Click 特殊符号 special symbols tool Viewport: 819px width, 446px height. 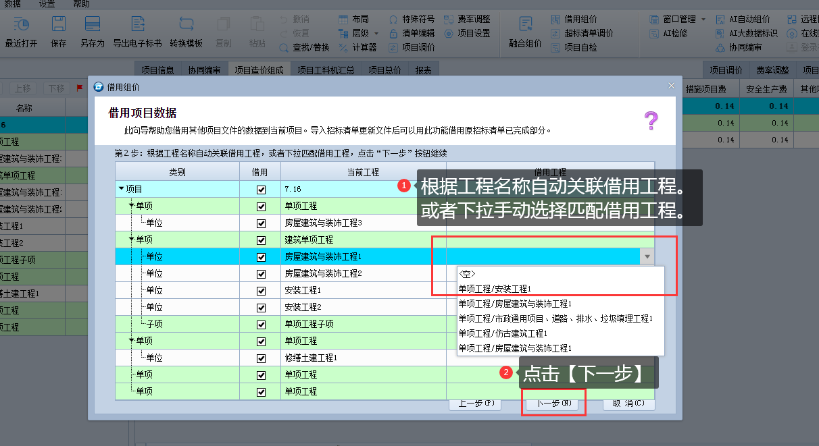coord(412,19)
